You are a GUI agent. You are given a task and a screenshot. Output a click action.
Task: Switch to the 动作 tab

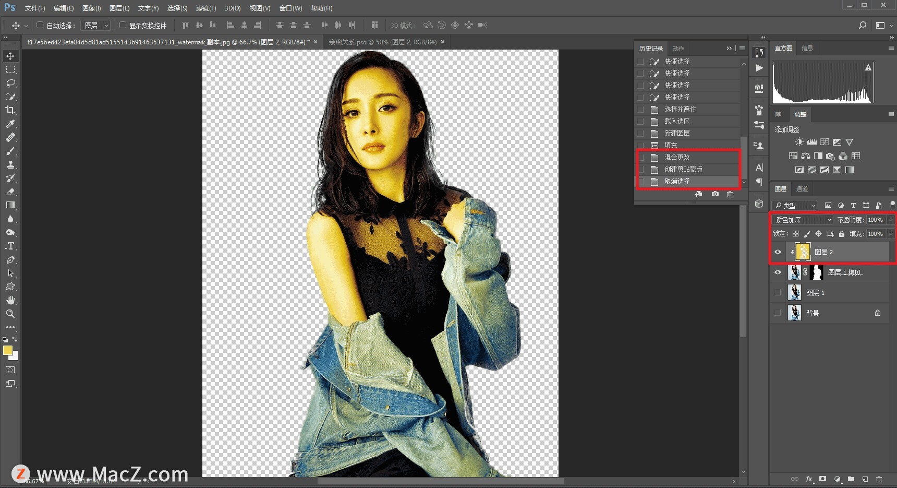[678, 49]
